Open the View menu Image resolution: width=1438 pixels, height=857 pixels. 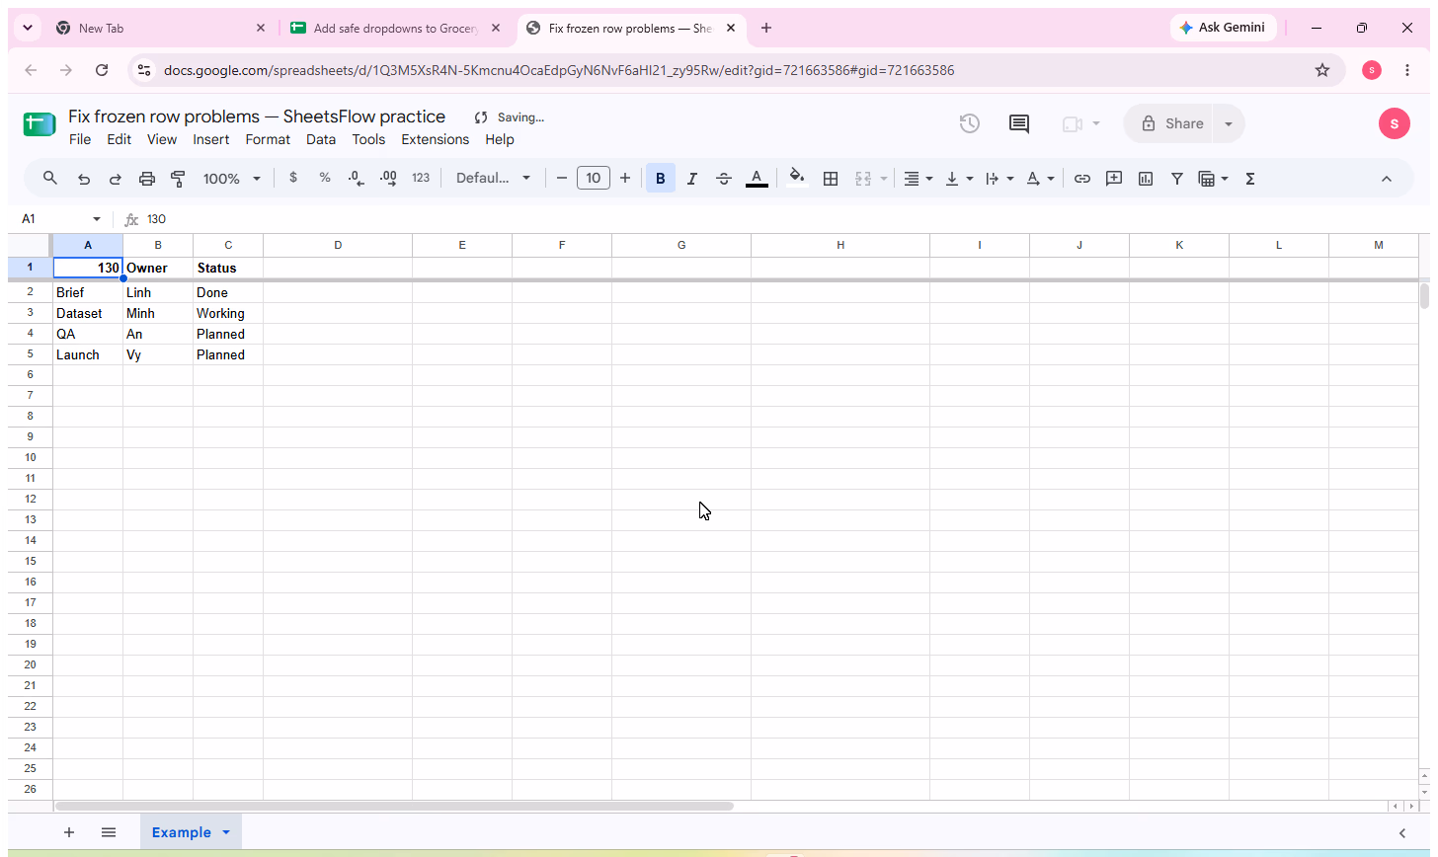click(x=162, y=139)
